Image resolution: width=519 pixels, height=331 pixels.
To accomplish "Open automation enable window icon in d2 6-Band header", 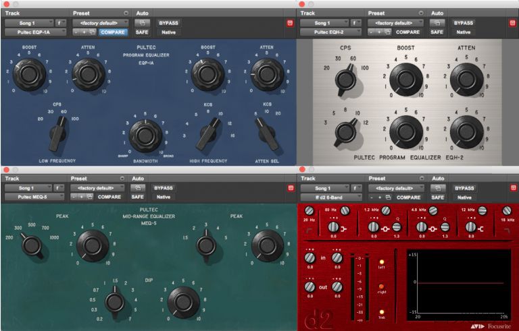I will (x=438, y=188).
